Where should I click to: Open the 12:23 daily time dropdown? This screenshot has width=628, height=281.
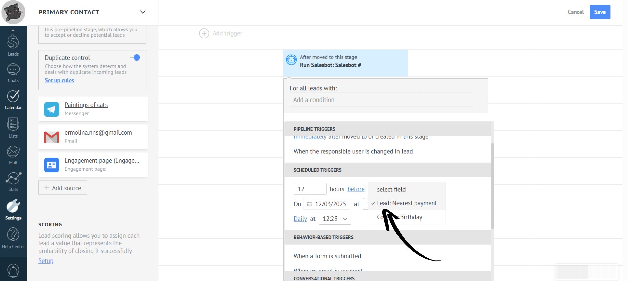coord(335,219)
